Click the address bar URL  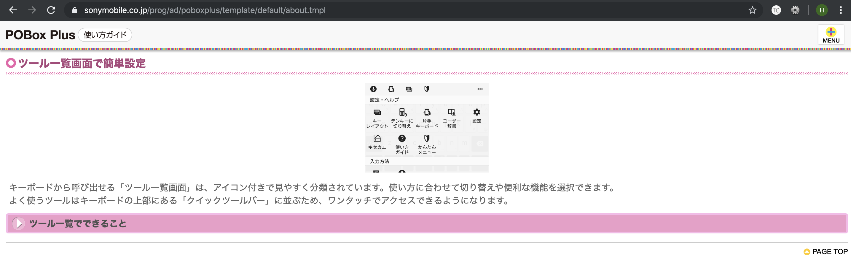coord(205,10)
